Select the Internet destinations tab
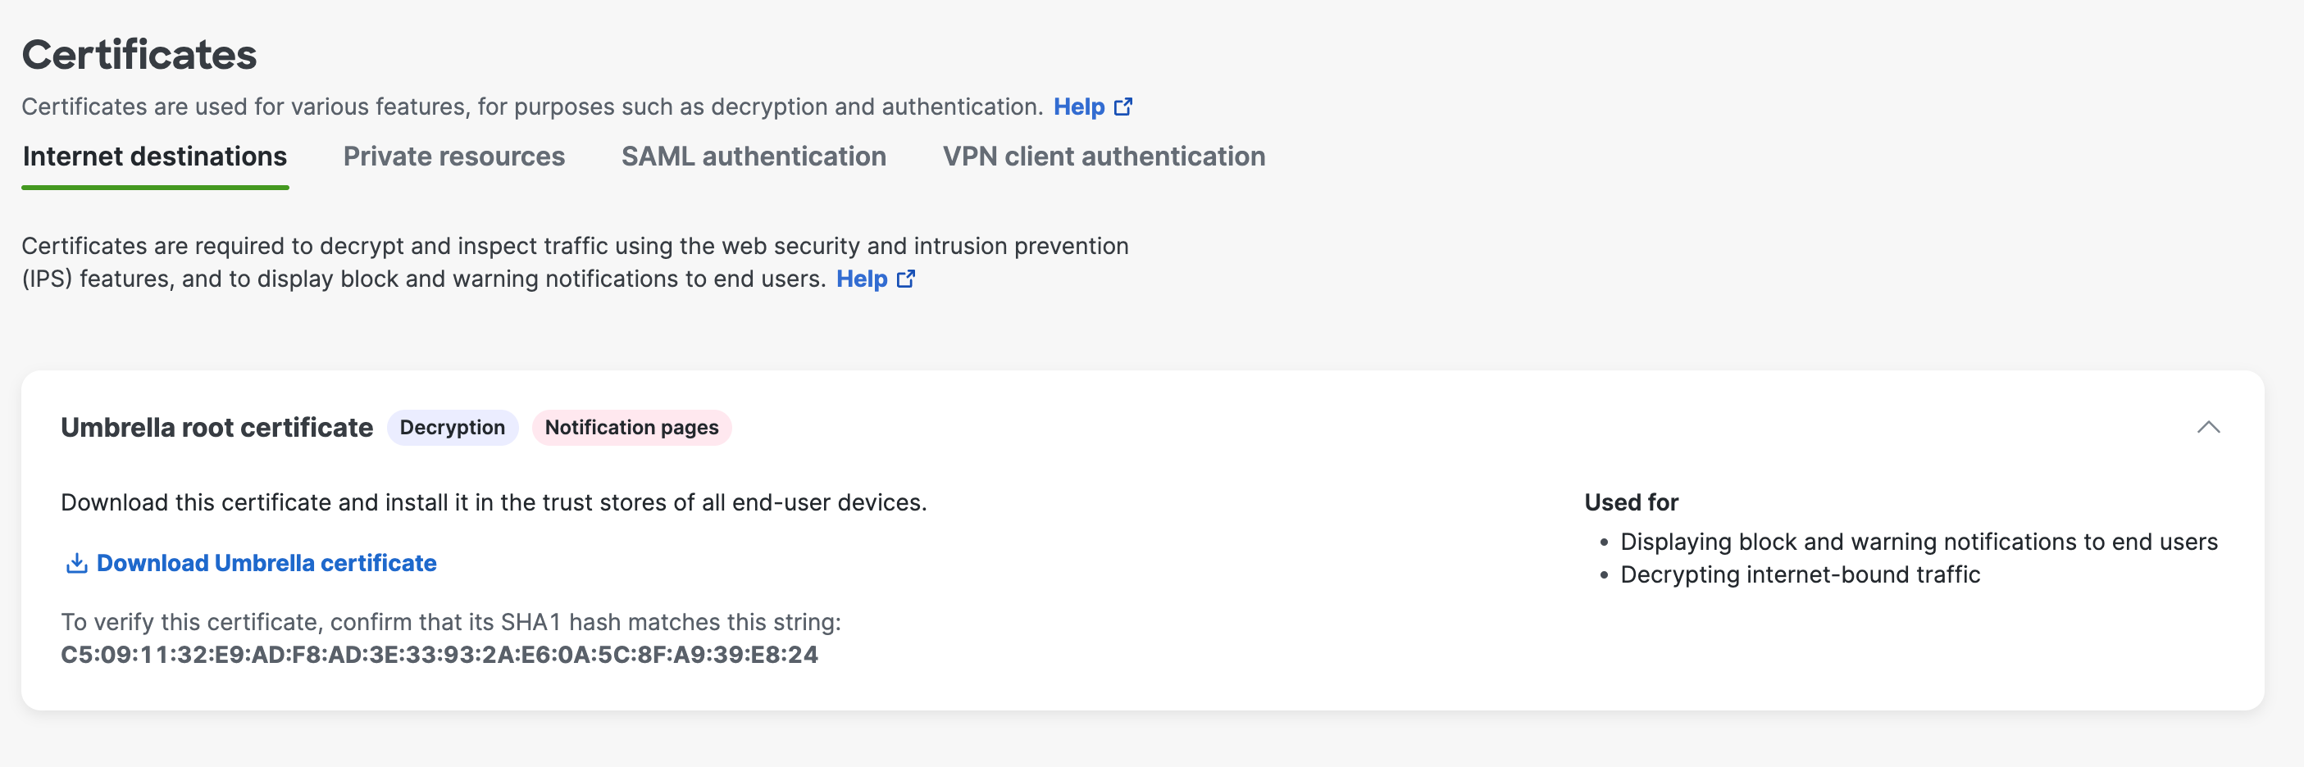The image size is (2304, 767). click(x=154, y=156)
